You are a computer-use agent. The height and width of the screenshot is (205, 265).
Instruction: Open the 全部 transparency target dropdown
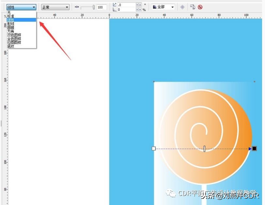[x=163, y=7]
